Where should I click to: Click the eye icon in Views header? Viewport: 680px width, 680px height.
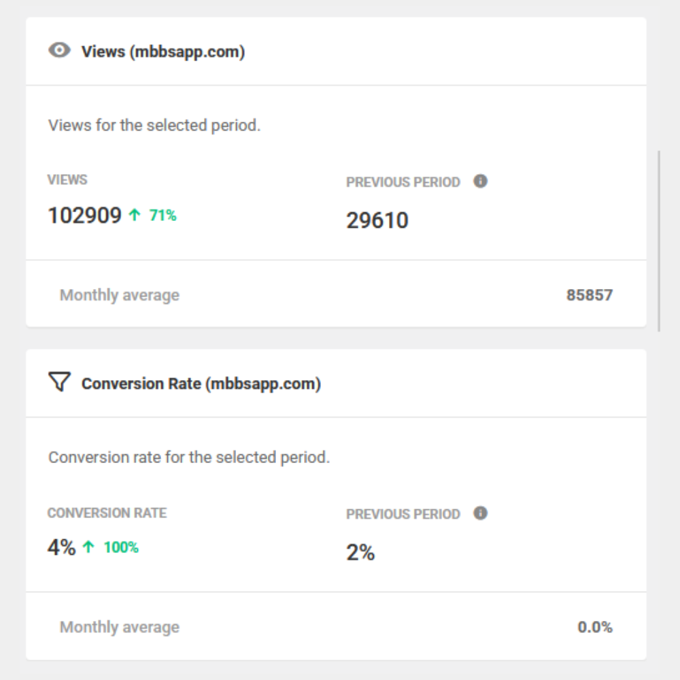coord(60,50)
